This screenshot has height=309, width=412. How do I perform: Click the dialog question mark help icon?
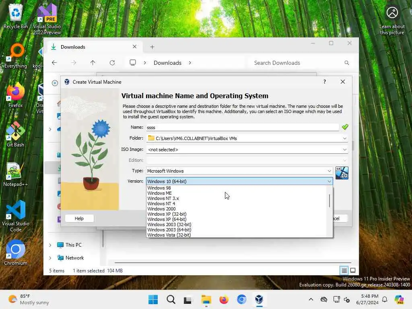coord(325,82)
